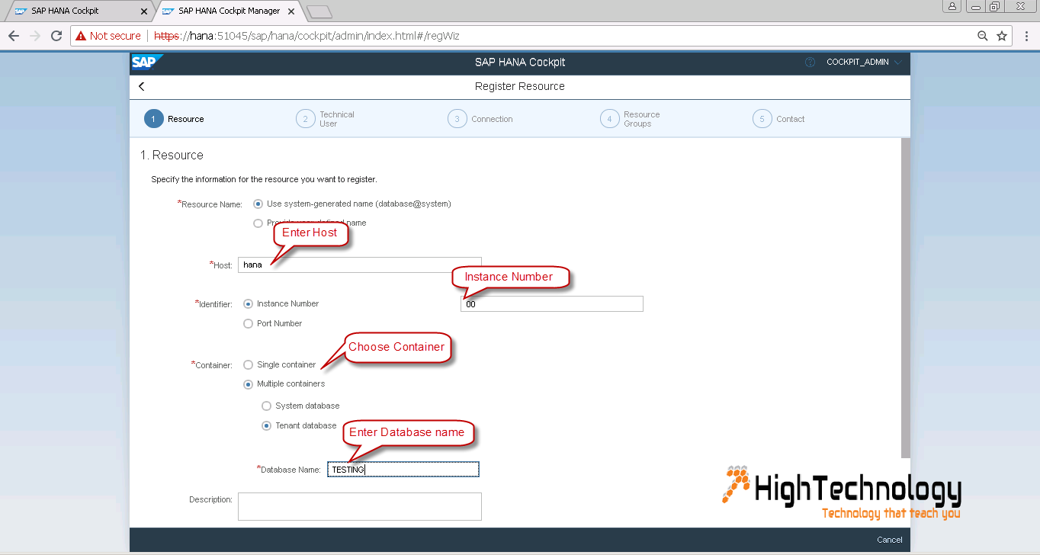Go to wizard step 5 Contact
1040x555 pixels.
(778, 119)
